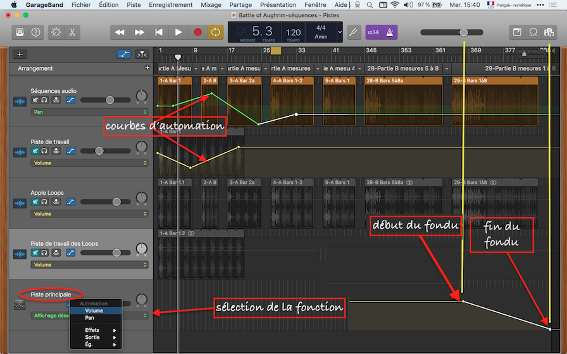Open the Mixage menu
The width and height of the screenshot is (567, 354).
click(x=211, y=4)
